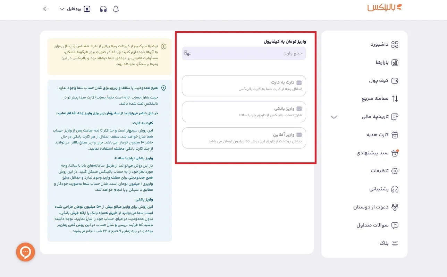
Task: Click the بازارها chart icon
Action: pos(395,63)
